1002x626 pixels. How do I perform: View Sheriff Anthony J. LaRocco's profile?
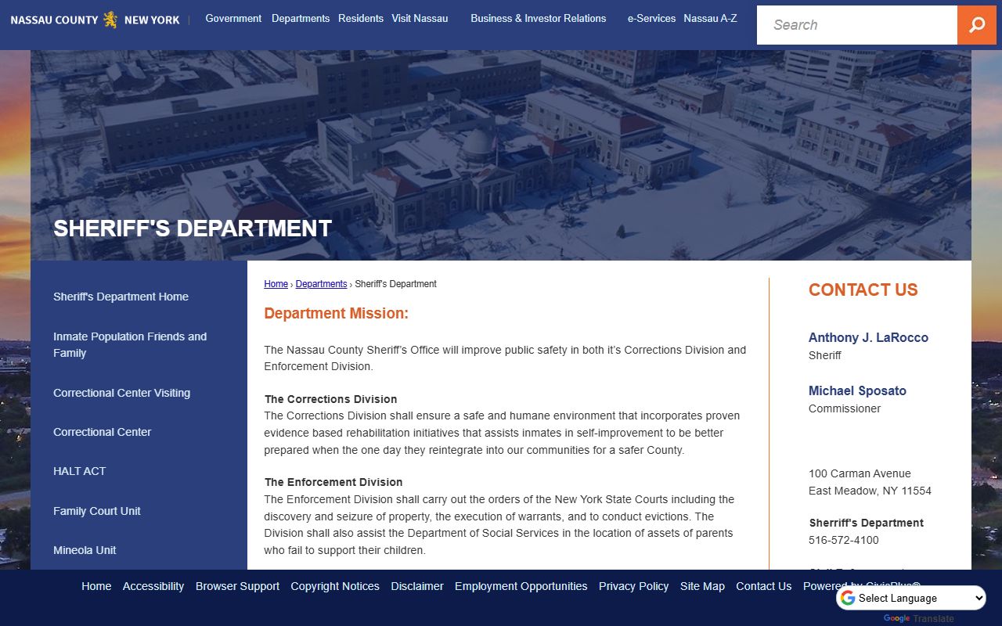tap(868, 337)
